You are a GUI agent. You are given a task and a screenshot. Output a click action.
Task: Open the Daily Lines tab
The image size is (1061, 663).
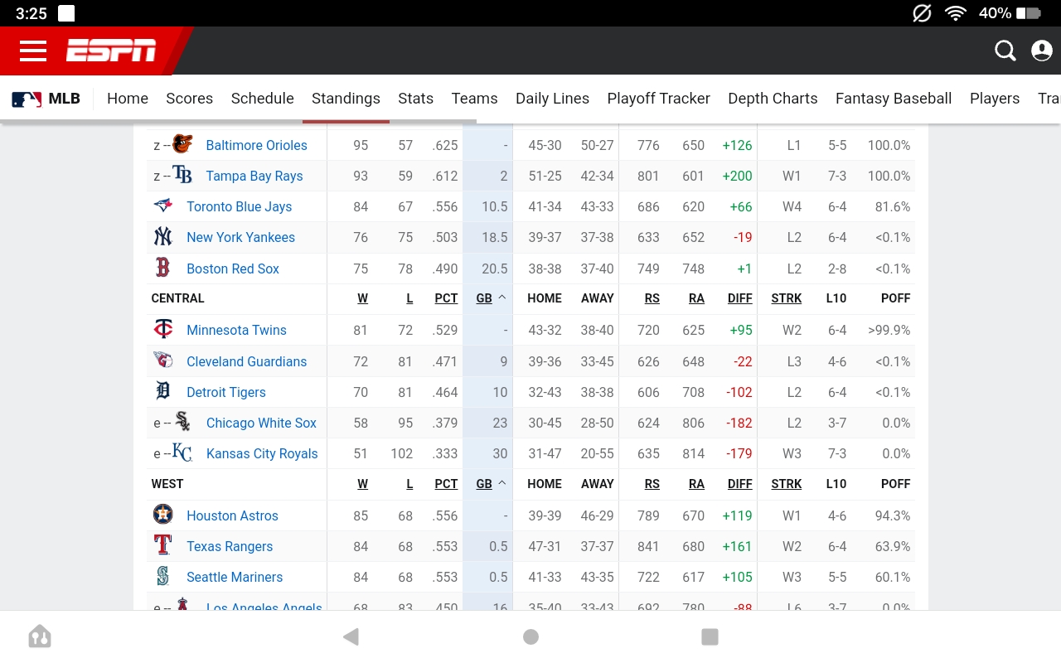pyautogui.click(x=552, y=99)
